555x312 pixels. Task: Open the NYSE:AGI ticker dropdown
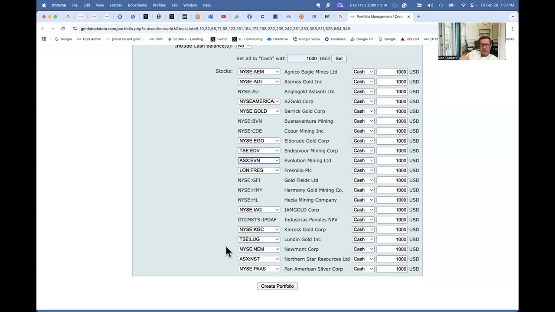259,81
